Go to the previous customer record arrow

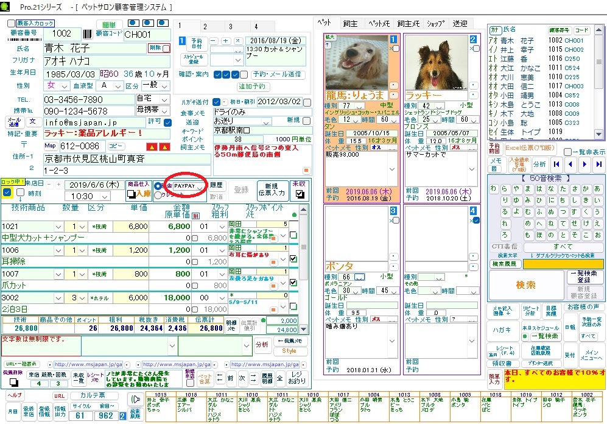tap(570, 164)
